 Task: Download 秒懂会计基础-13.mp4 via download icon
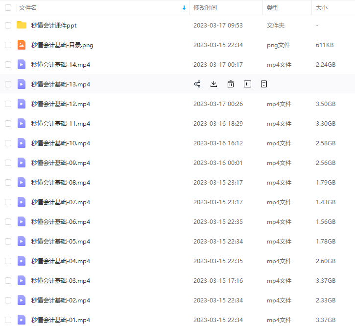tap(213, 84)
